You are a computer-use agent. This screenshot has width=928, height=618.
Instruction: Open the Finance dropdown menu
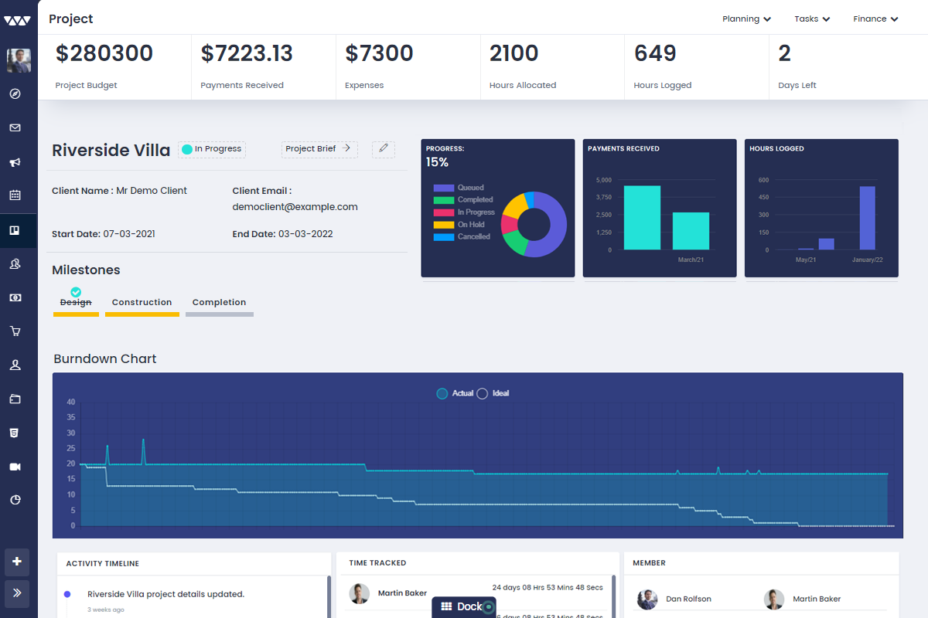875,19
